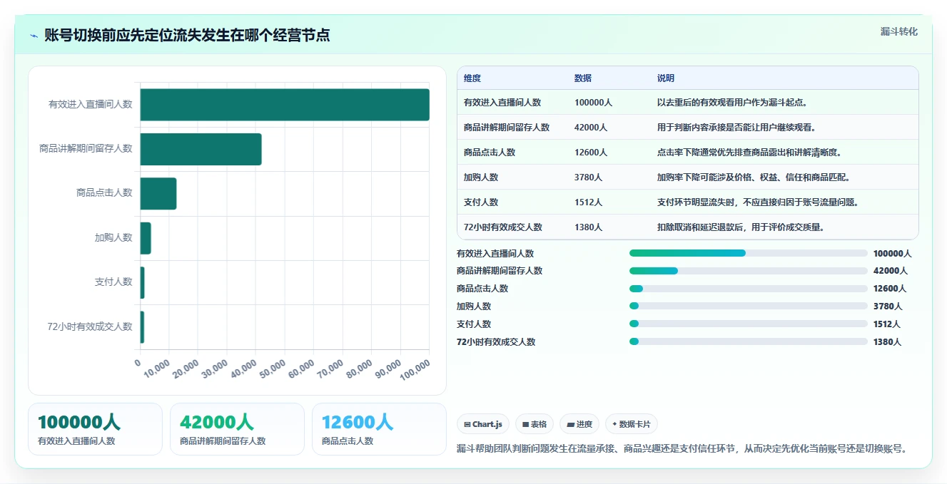Viewport: 947px width, 484px height.
Task: Click the 支付人数 bar in chart
Action: (x=143, y=282)
